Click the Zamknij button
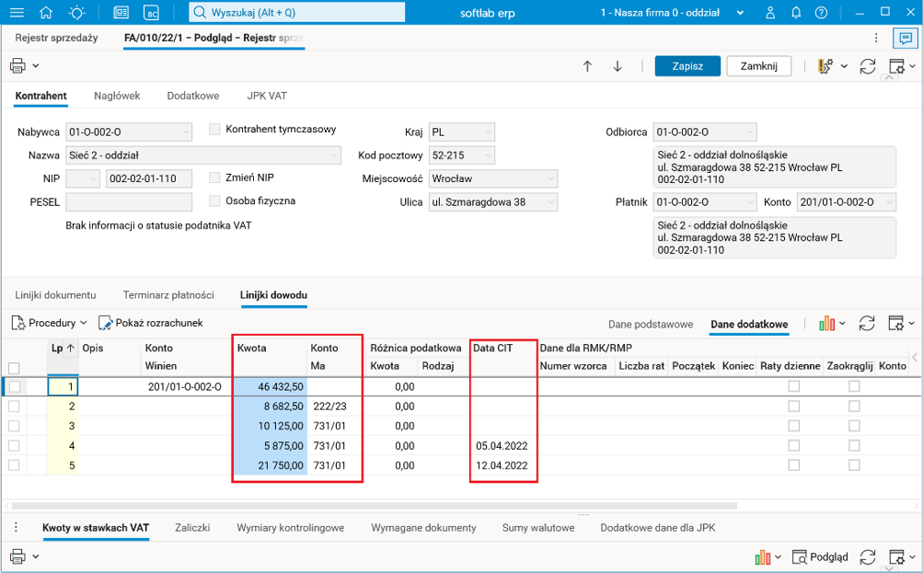Image resolution: width=923 pixels, height=573 pixels. (759, 66)
